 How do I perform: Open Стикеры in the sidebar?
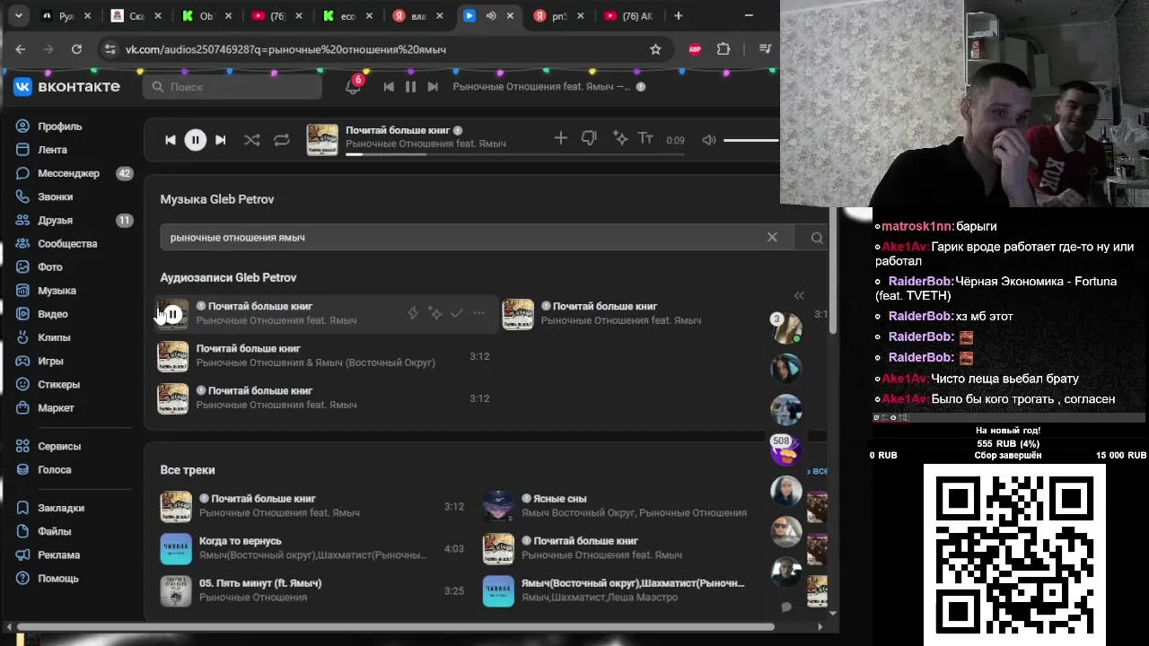pyautogui.click(x=58, y=384)
